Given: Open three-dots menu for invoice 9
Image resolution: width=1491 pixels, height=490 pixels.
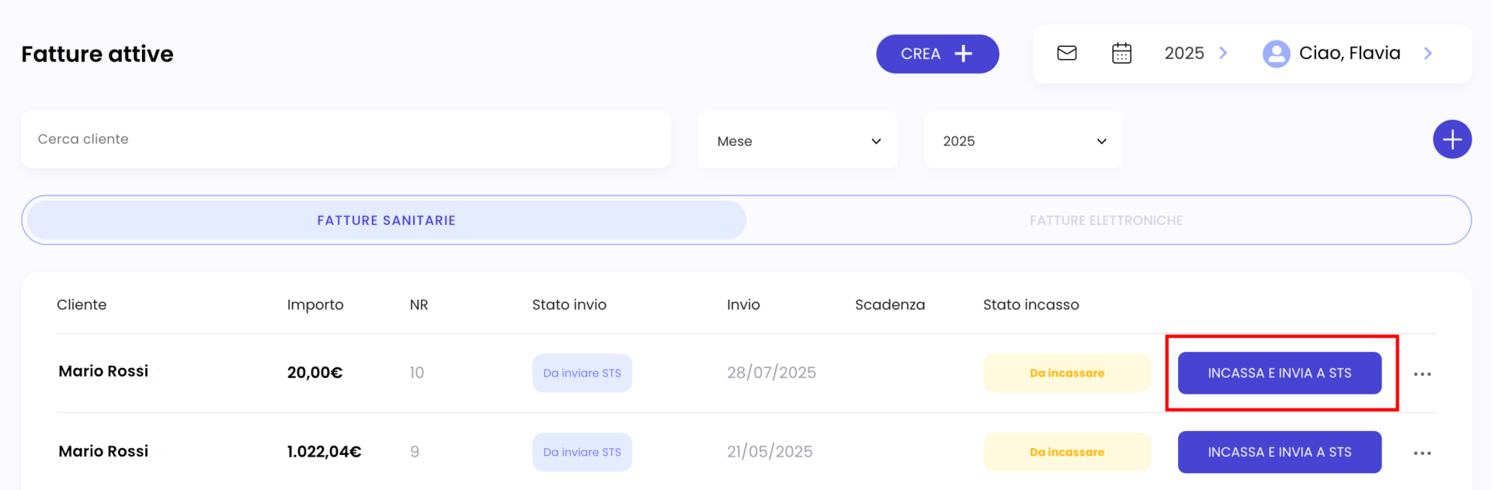Looking at the screenshot, I should tap(1422, 454).
